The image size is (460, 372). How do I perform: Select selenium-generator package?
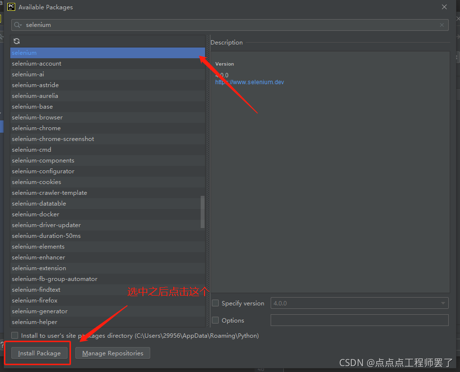tap(107, 311)
